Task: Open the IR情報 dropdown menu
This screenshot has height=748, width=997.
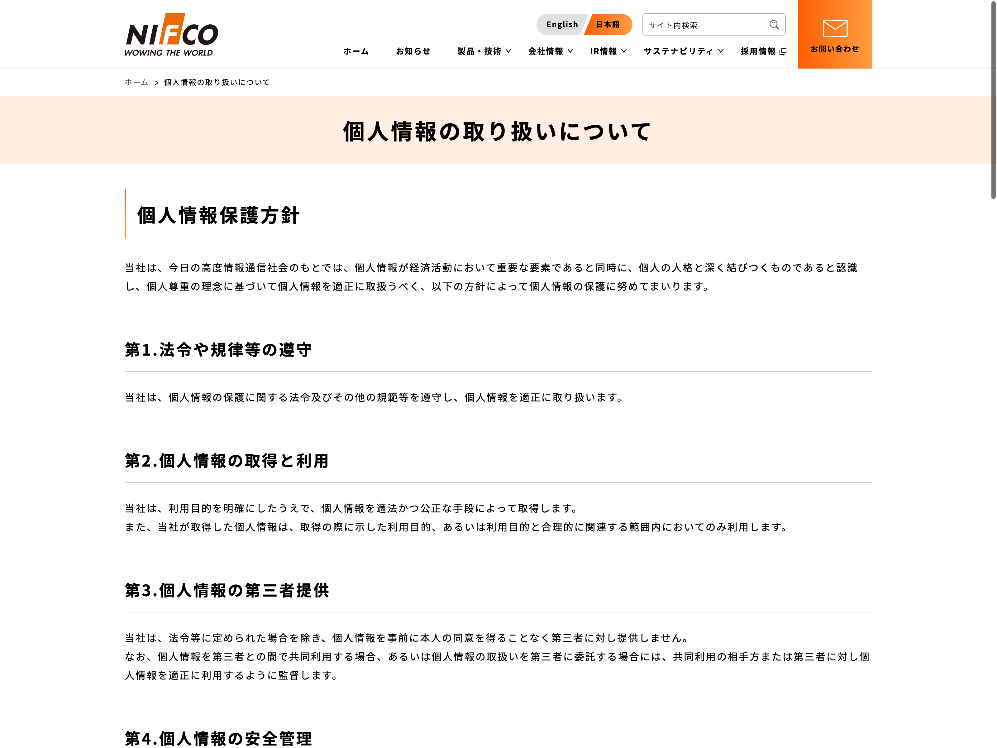Action: coord(603,51)
